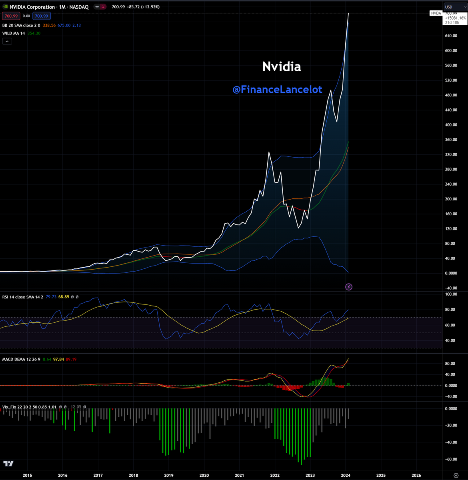Click the Nvidia text annotation on the chart
The width and height of the screenshot is (468, 480).
pos(282,66)
